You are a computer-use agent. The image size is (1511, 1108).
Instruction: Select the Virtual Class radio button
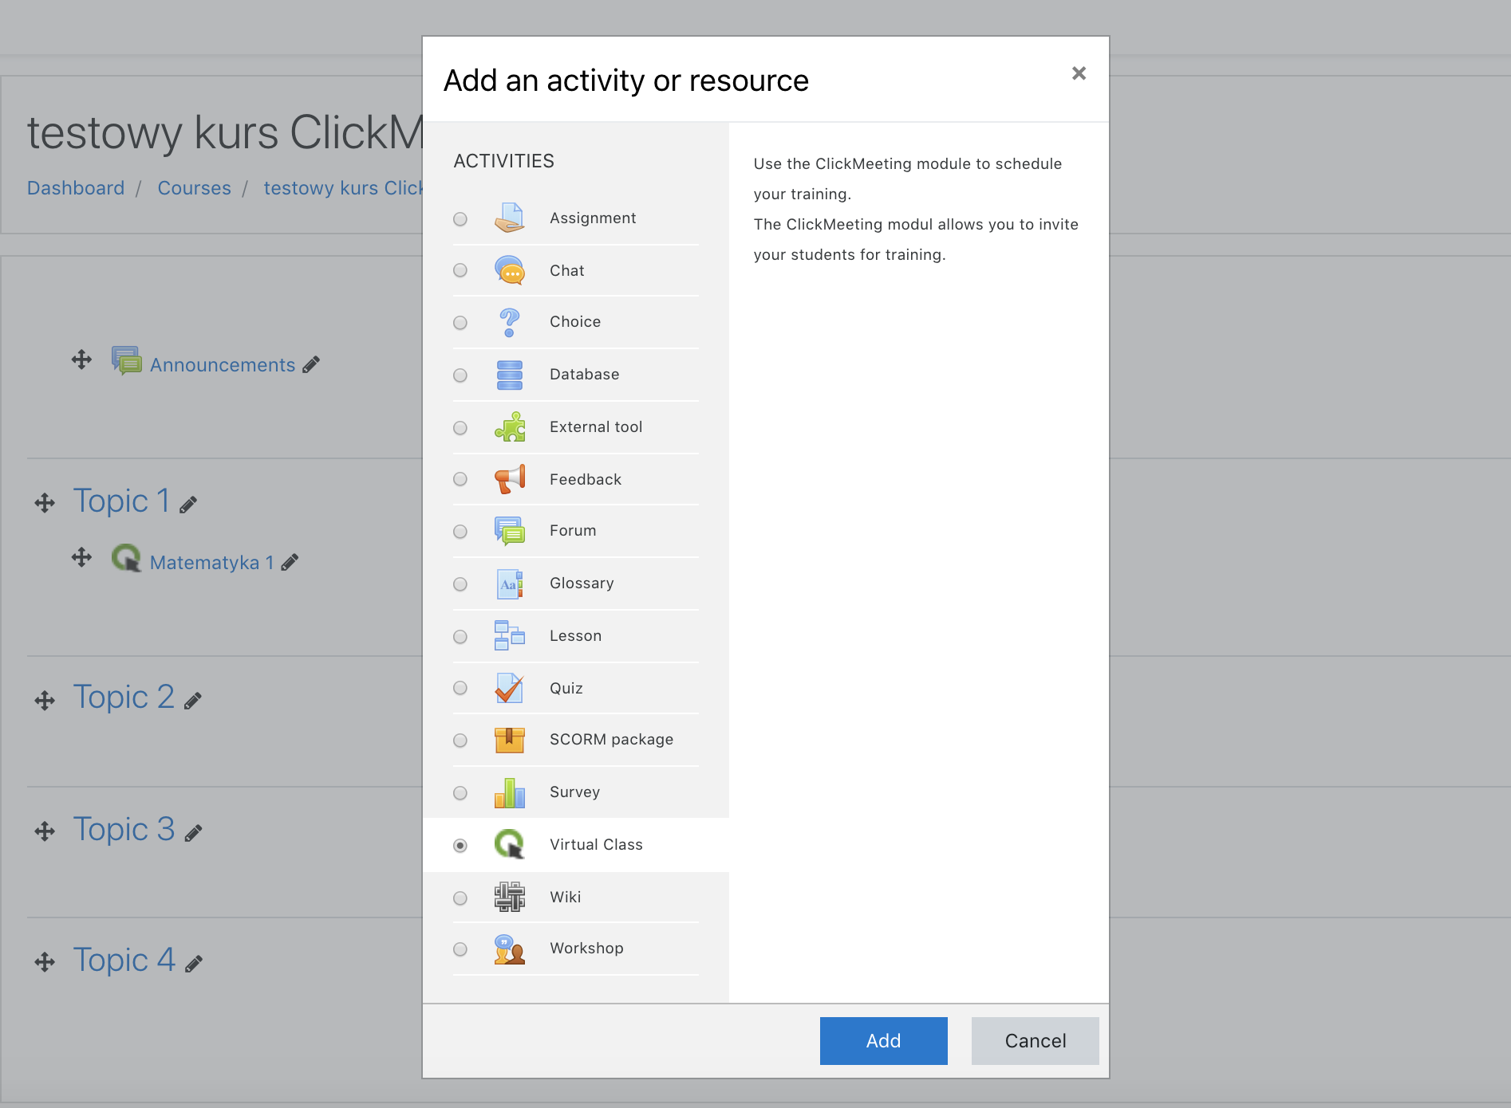tap(460, 845)
